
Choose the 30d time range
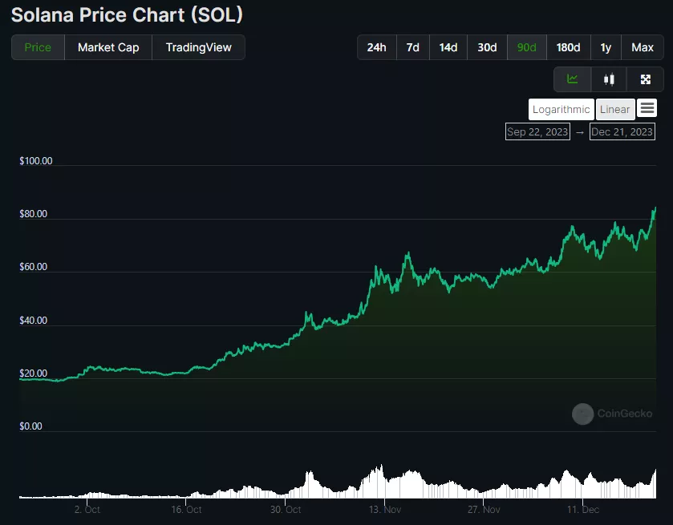[487, 47]
